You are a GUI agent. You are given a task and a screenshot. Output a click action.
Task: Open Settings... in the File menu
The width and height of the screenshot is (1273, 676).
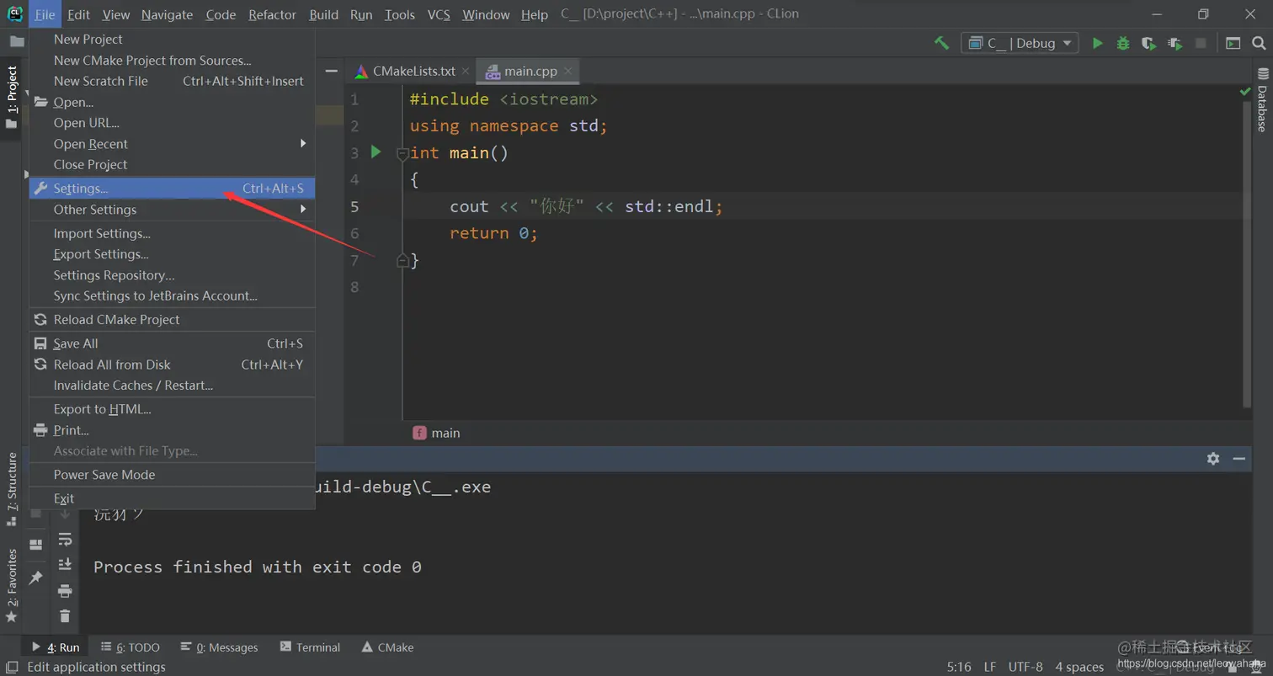[172, 189]
